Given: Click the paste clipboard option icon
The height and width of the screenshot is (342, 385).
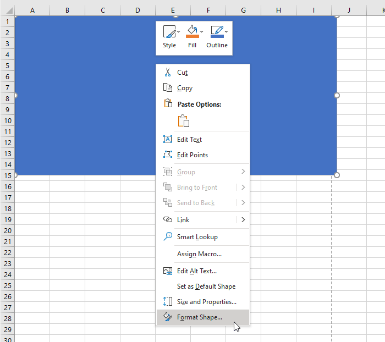Looking at the screenshot, I should (184, 121).
